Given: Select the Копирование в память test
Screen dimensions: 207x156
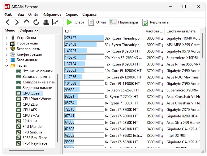Looking at the screenshot, I should coord(39,82).
